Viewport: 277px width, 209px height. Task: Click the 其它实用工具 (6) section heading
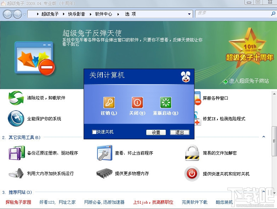pos(24,137)
